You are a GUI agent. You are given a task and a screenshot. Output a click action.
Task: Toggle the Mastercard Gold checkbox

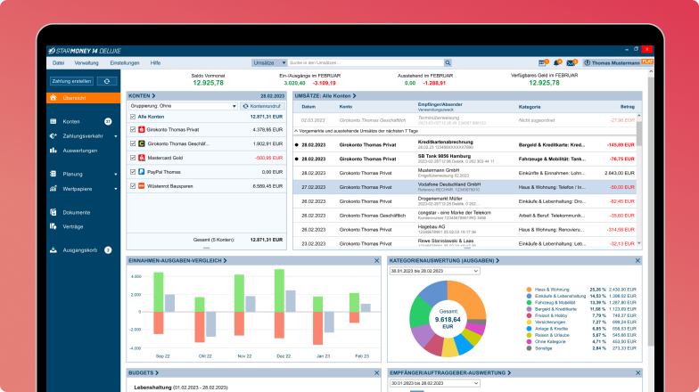(133, 156)
